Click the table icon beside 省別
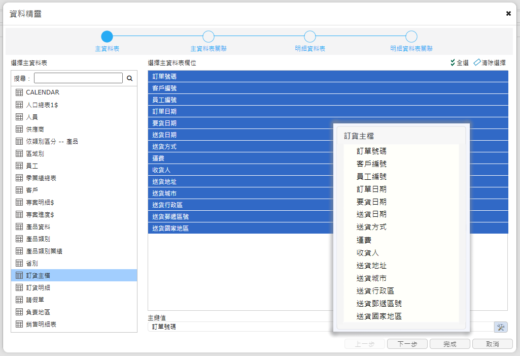 19,263
